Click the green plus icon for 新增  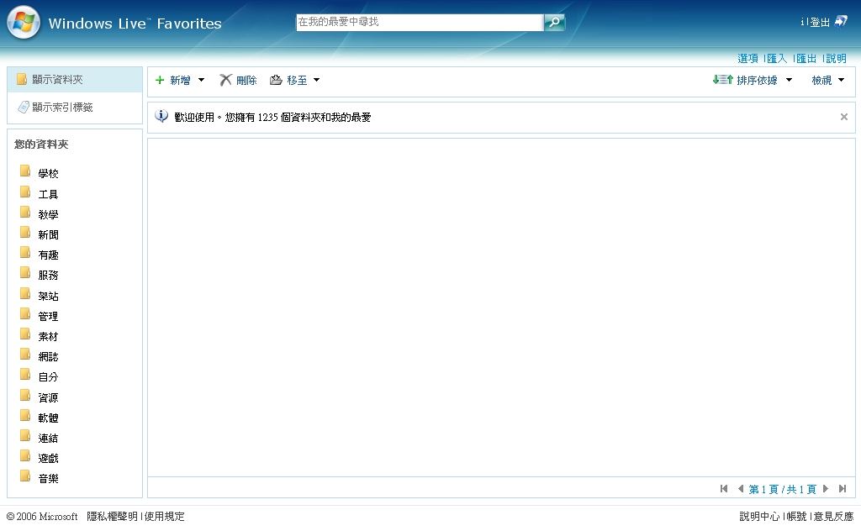160,80
